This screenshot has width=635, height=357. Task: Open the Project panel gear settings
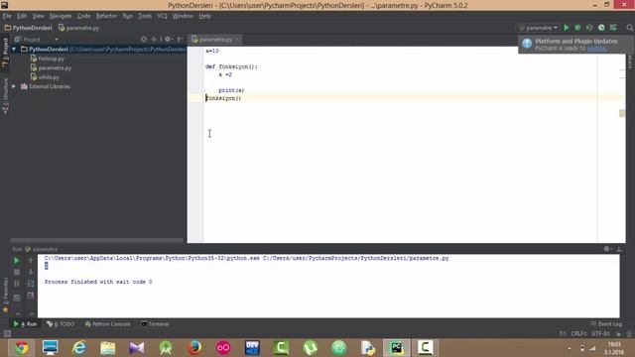[x=168, y=40]
